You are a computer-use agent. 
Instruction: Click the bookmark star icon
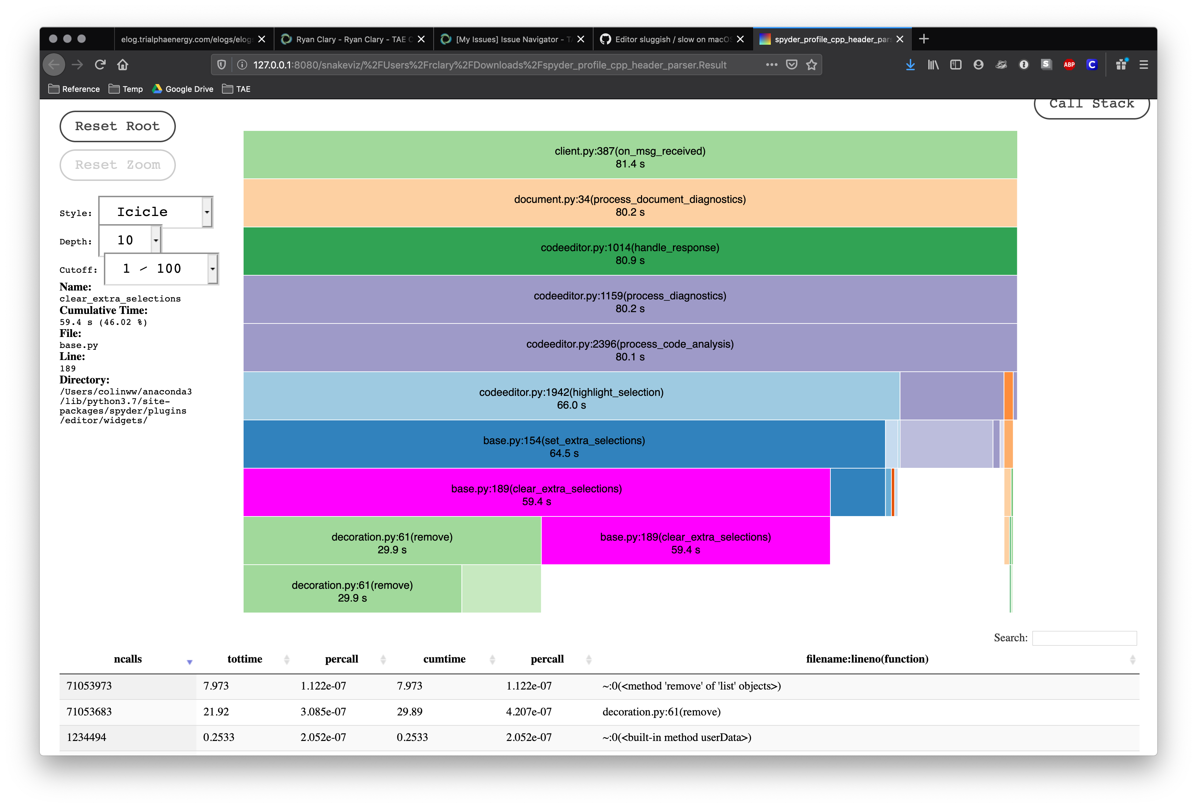pyautogui.click(x=812, y=65)
